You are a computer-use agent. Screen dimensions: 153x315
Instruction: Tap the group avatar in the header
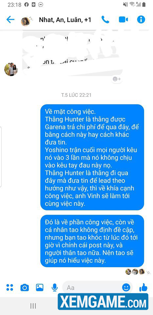pos(26,21)
